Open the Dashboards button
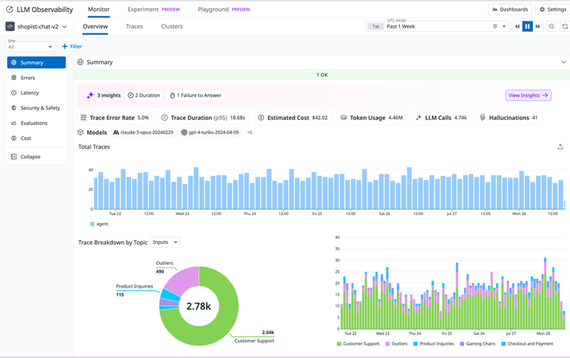Screen dimensions: 570x358 pos(509,10)
